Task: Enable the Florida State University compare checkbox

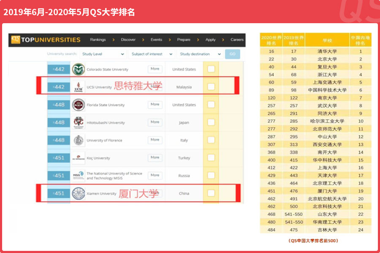Action: (x=211, y=105)
